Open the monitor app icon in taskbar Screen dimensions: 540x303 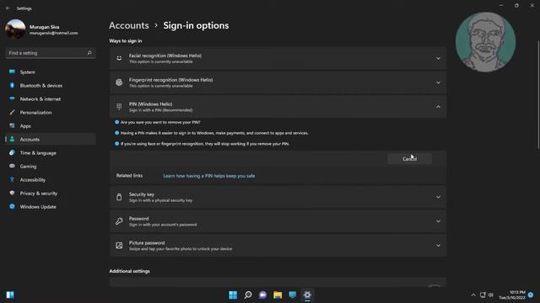coord(293,295)
